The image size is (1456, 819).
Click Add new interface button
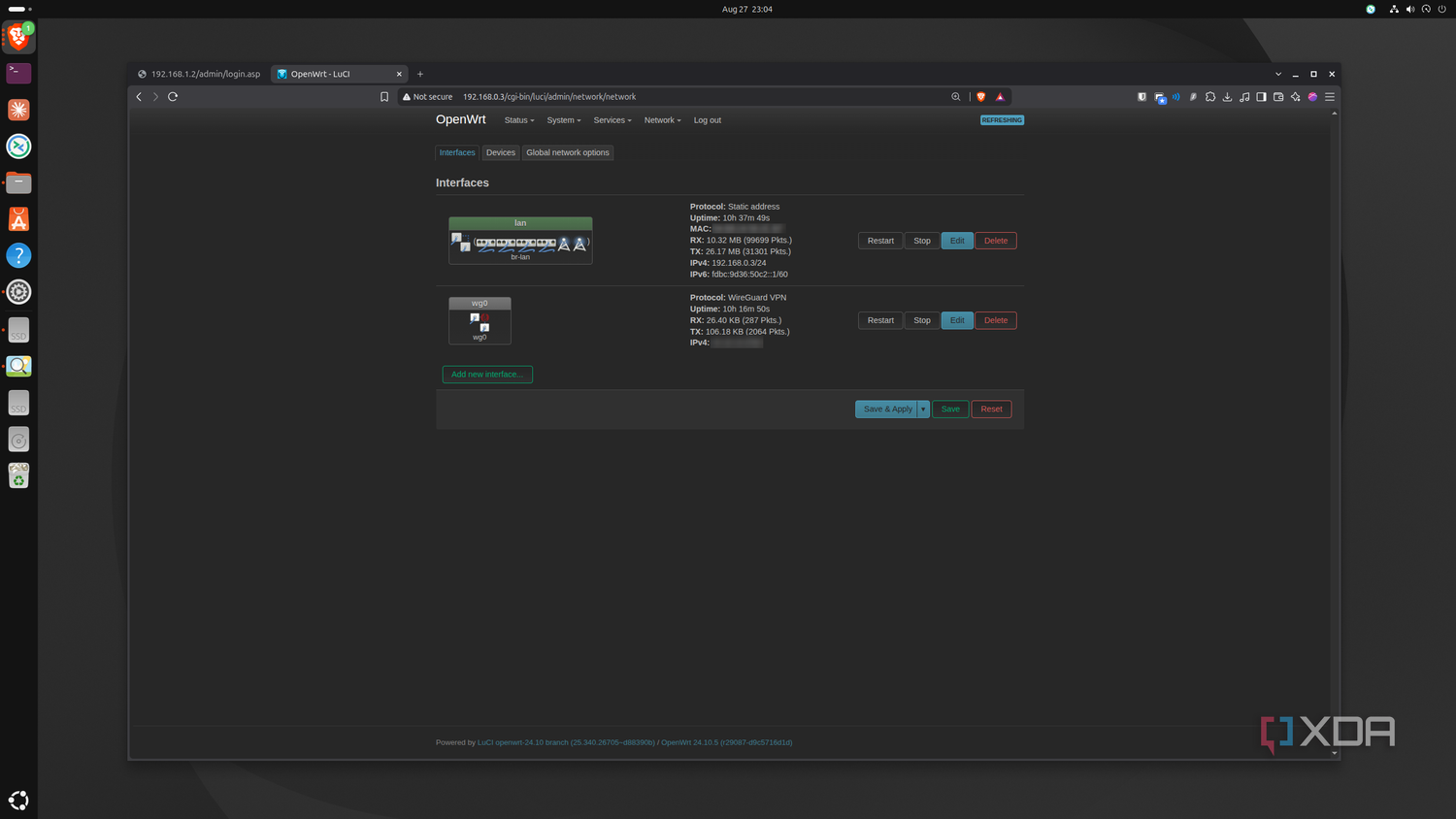(487, 375)
